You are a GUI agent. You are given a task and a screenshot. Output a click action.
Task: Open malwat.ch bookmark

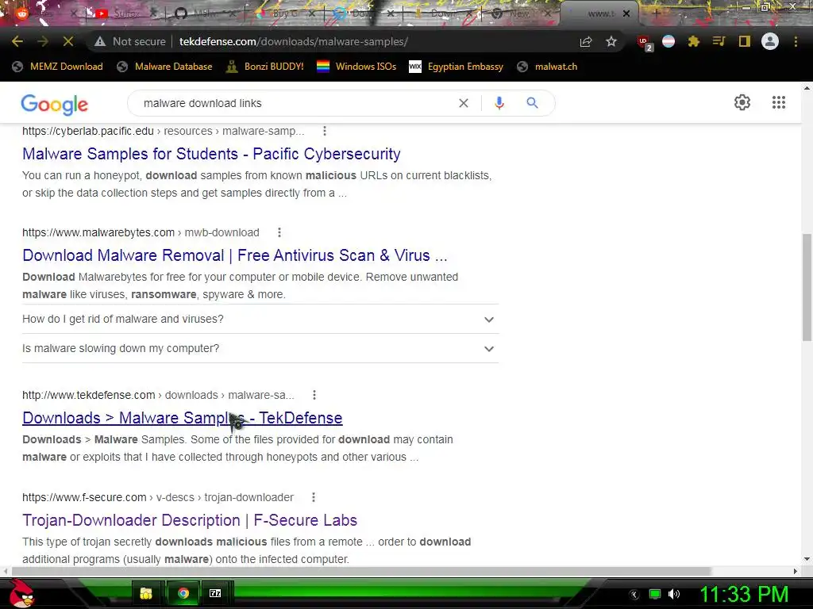548,67
